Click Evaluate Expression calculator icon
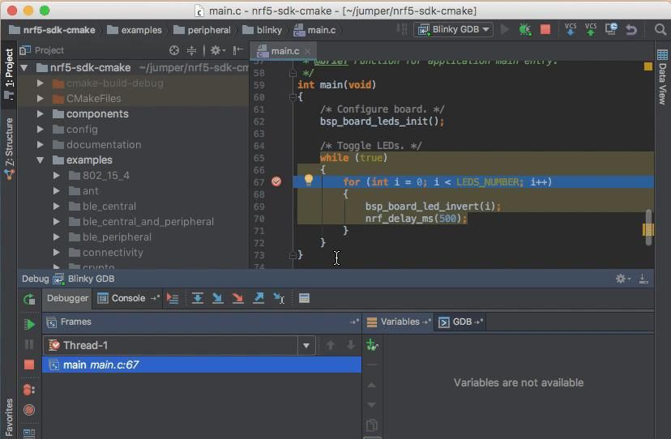 click(x=304, y=298)
